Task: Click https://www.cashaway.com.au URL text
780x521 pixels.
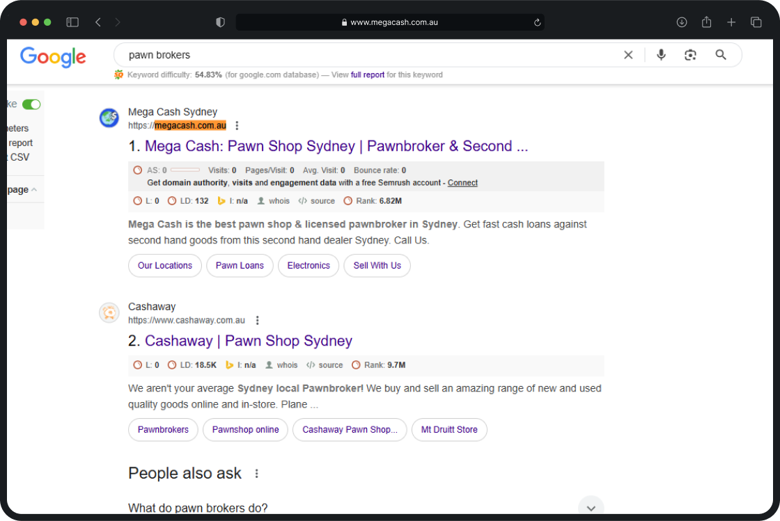Action: [187, 321]
